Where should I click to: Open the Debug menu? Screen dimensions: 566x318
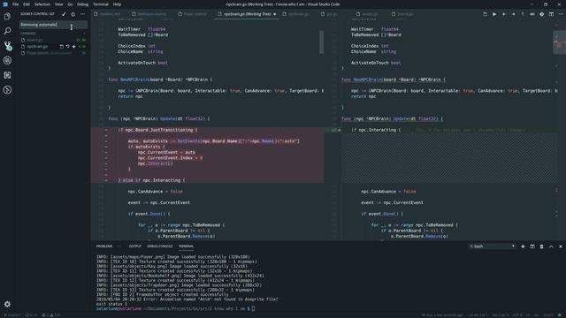click(82, 4)
